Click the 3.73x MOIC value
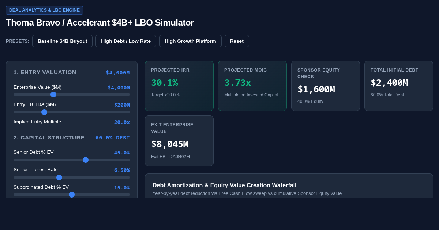The image size is (439, 230). tap(238, 83)
